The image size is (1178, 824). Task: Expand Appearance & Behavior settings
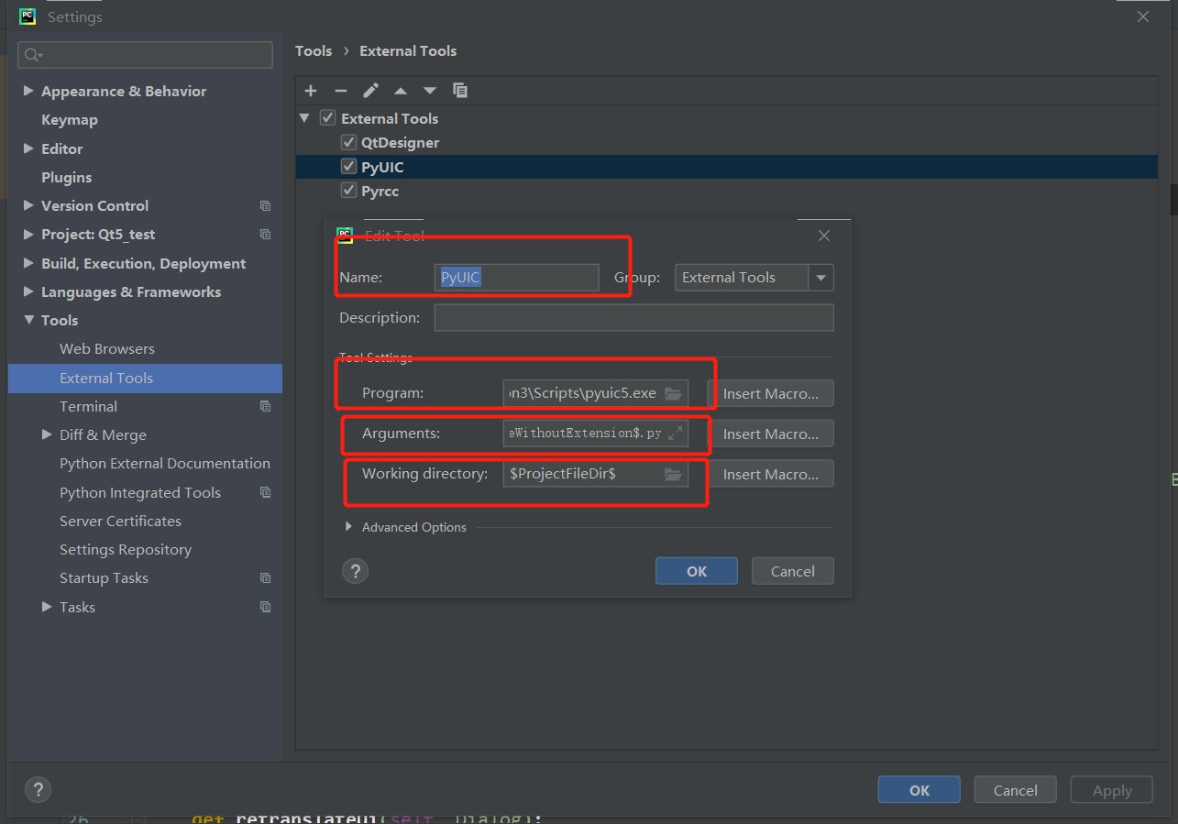tap(28, 91)
